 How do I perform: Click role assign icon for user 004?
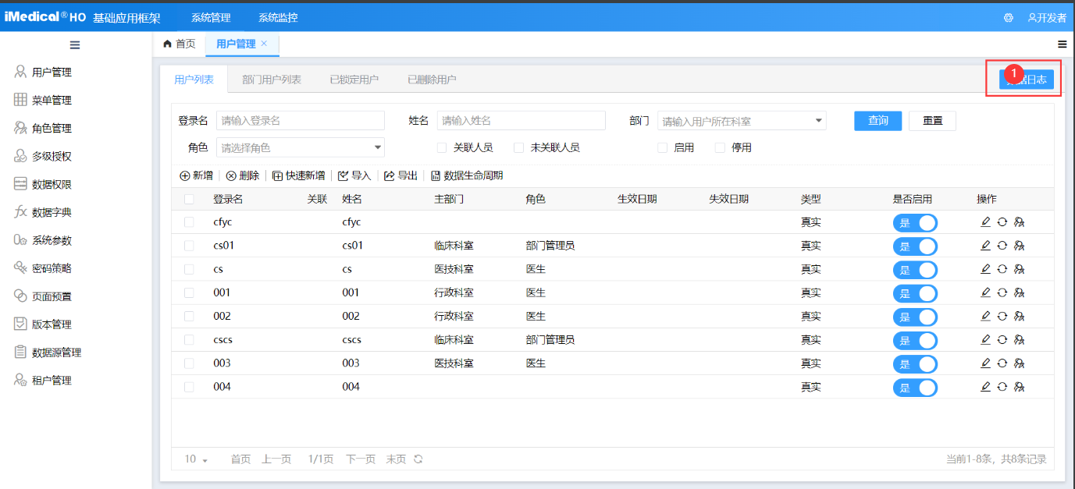click(x=1019, y=387)
